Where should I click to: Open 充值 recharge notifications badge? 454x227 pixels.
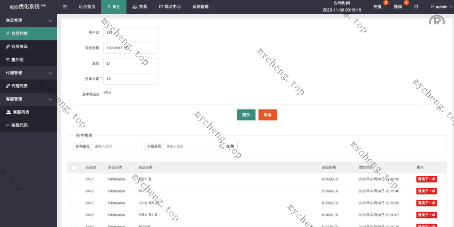pos(378,7)
